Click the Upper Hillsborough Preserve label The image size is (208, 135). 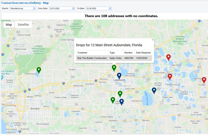(77, 26)
